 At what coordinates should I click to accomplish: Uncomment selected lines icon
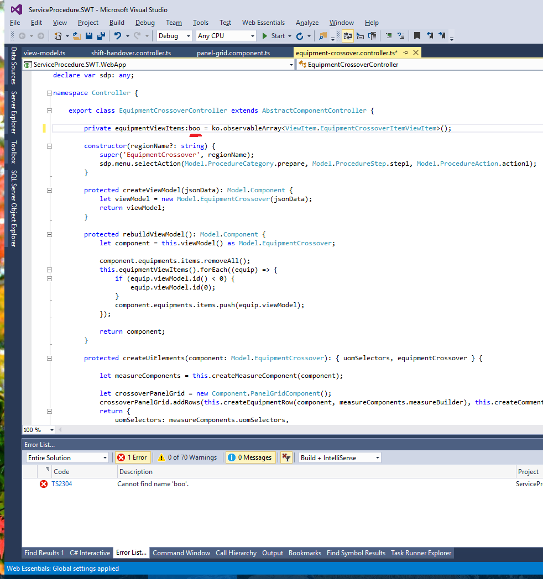[x=401, y=36]
